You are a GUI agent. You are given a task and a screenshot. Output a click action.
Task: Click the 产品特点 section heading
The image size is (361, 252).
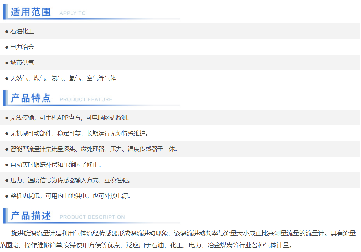31,98
